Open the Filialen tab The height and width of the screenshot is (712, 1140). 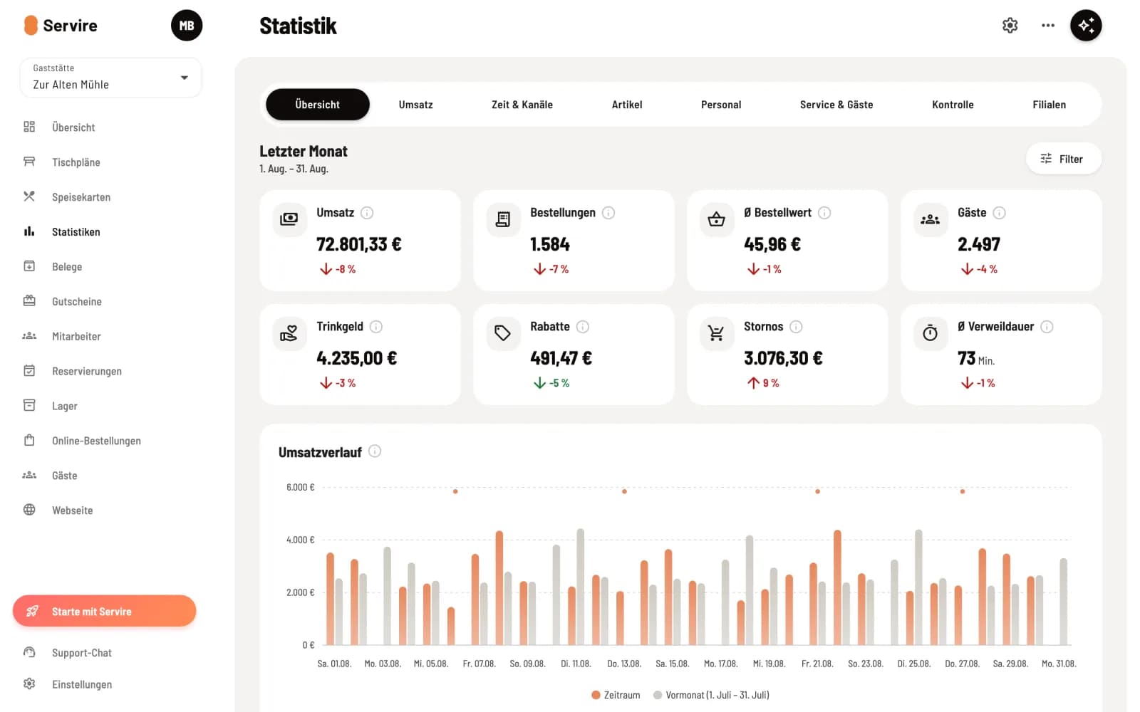[1050, 105]
